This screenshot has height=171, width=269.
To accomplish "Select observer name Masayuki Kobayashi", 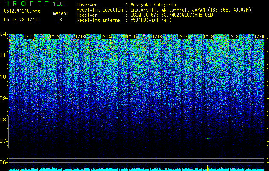I will click(154, 5).
